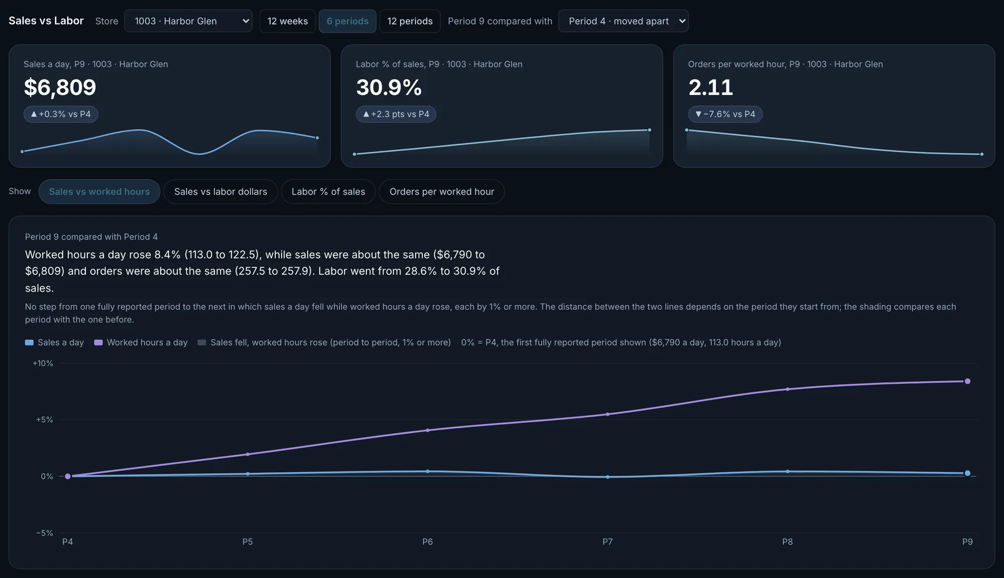The width and height of the screenshot is (1004, 578).
Task: Click the +10% y-axis label
Action: click(43, 364)
